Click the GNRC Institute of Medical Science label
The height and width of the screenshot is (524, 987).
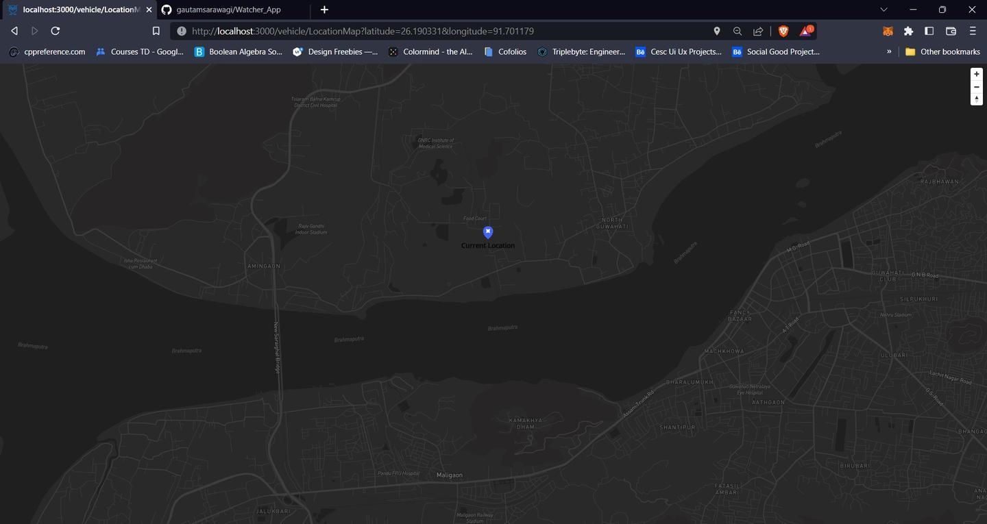436,142
